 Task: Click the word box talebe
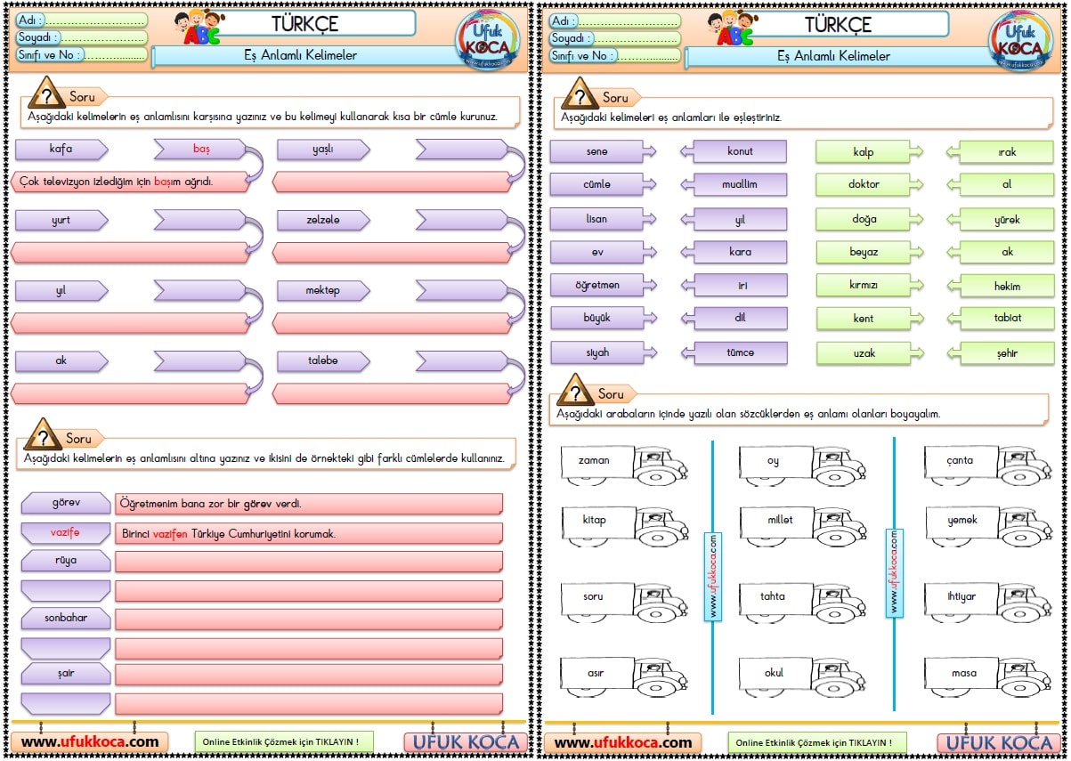coord(323,360)
